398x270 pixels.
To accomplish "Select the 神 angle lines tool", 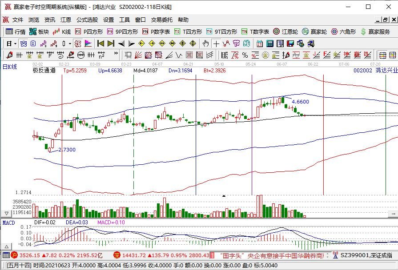I will pos(347,55).
